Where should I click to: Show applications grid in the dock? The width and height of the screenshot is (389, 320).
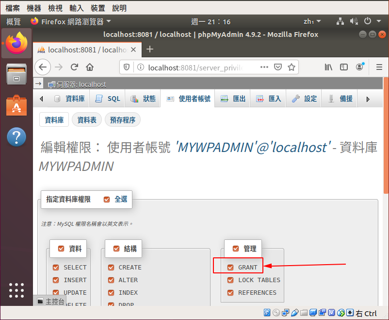tap(16, 290)
